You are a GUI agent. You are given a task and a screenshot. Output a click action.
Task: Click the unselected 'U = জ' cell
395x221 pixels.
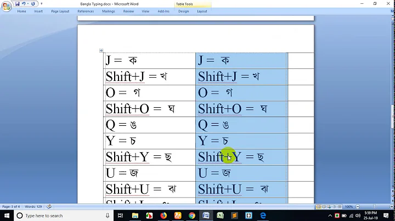click(x=149, y=173)
